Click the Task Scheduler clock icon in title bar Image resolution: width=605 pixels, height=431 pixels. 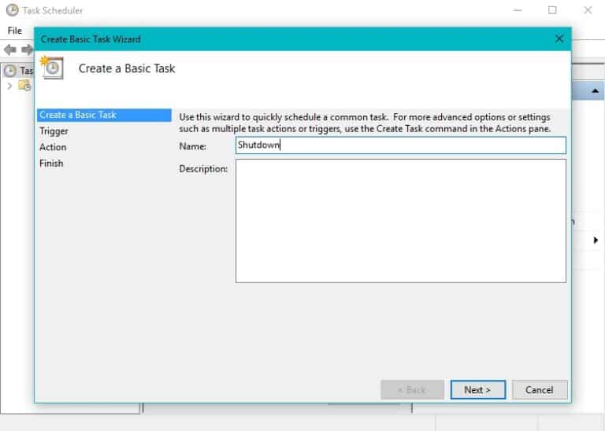coord(12,10)
